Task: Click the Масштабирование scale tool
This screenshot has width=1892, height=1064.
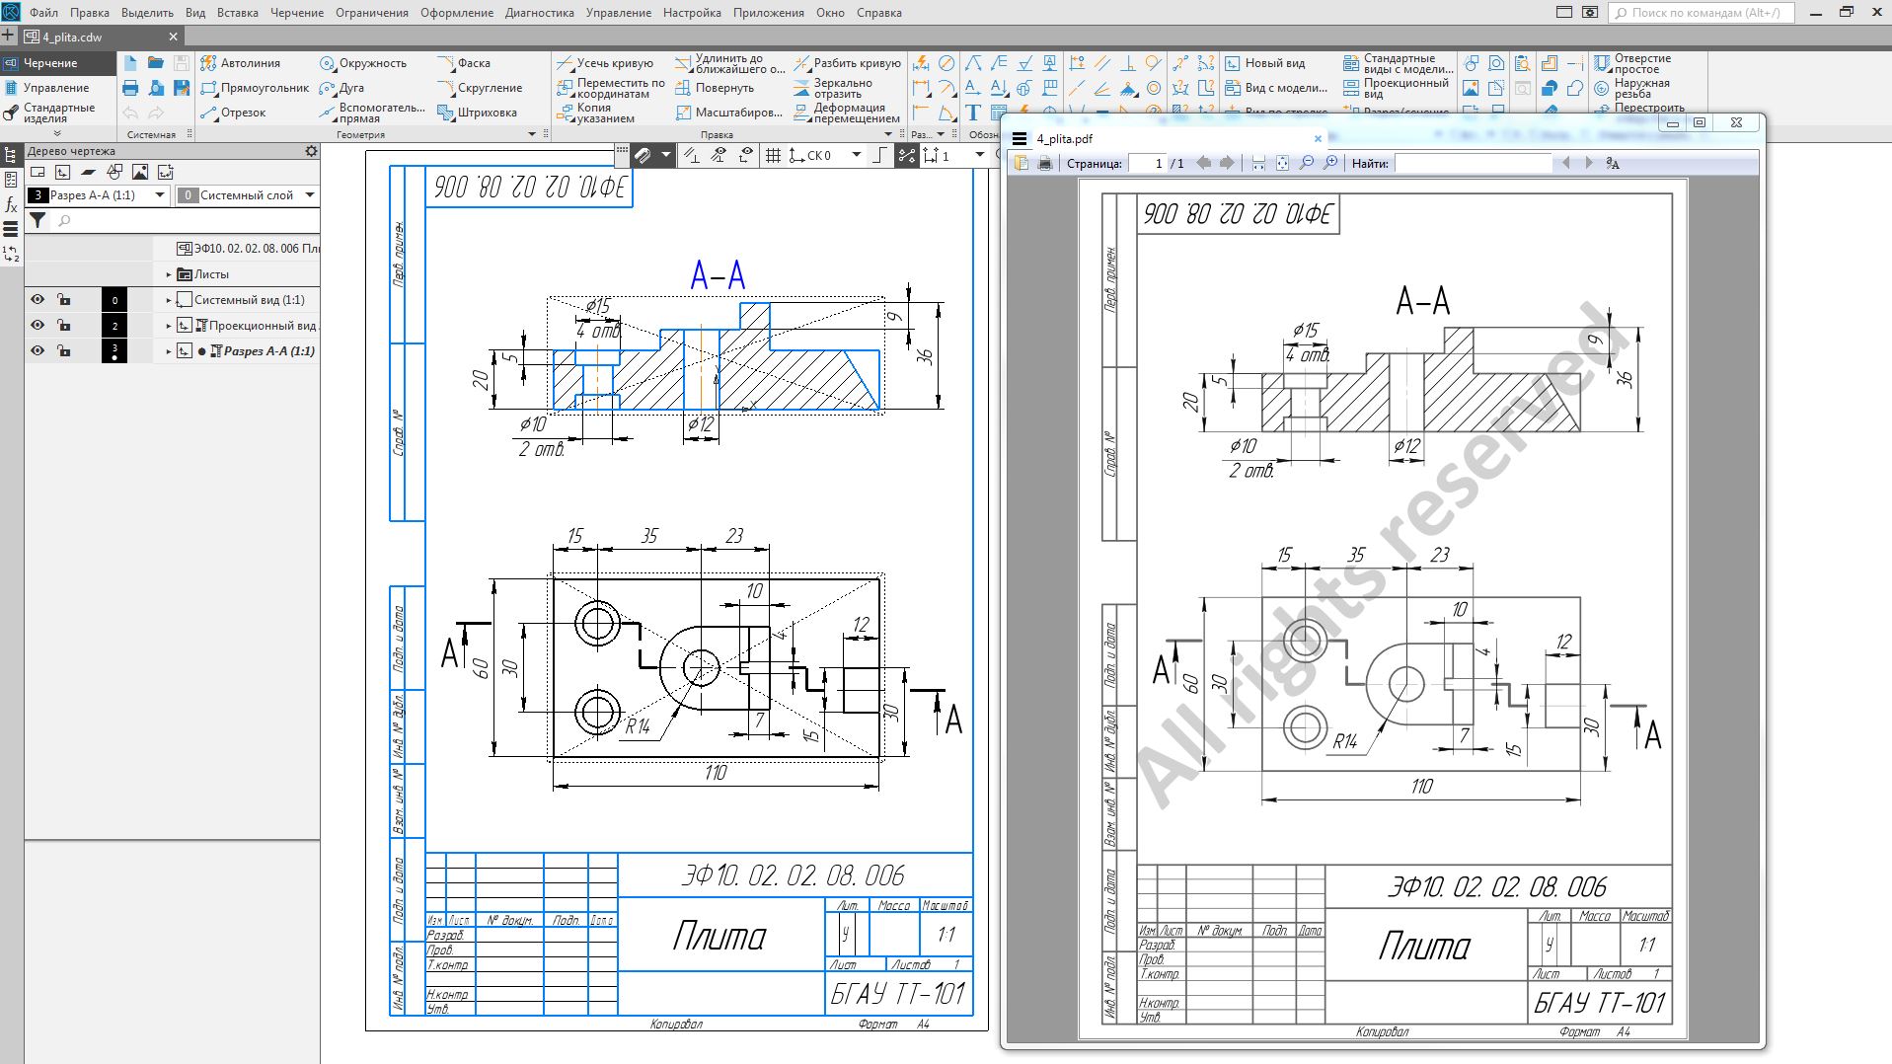Action: coord(728,113)
